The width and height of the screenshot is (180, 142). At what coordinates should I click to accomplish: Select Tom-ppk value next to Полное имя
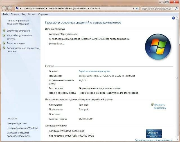pos(84,109)
